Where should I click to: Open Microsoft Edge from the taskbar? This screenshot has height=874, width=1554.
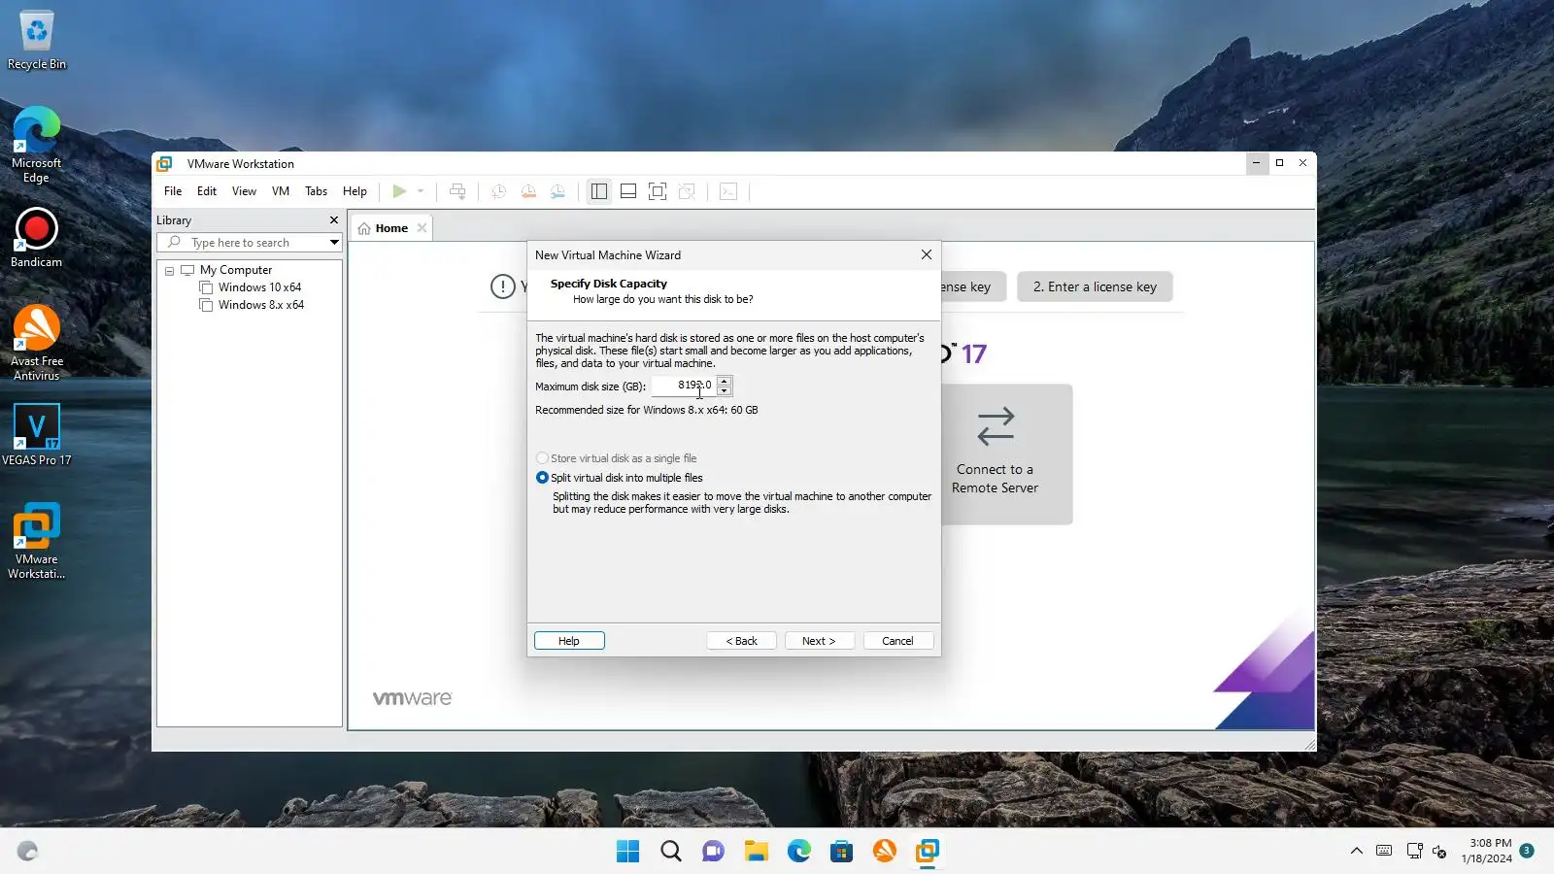click(799, 852)
